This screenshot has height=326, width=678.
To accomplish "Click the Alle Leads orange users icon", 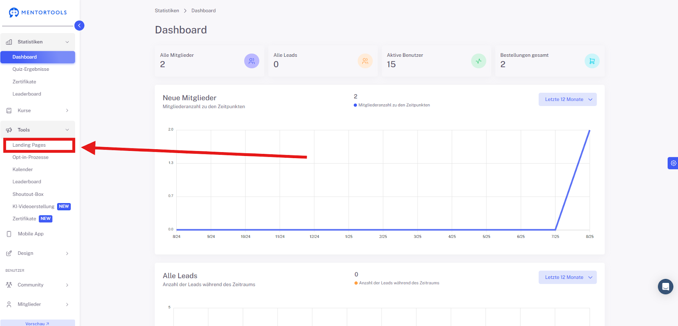I will click(x=365, y=61).
